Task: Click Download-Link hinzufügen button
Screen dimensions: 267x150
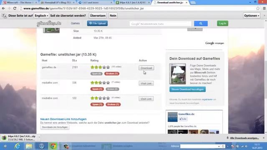Action: 55,127
